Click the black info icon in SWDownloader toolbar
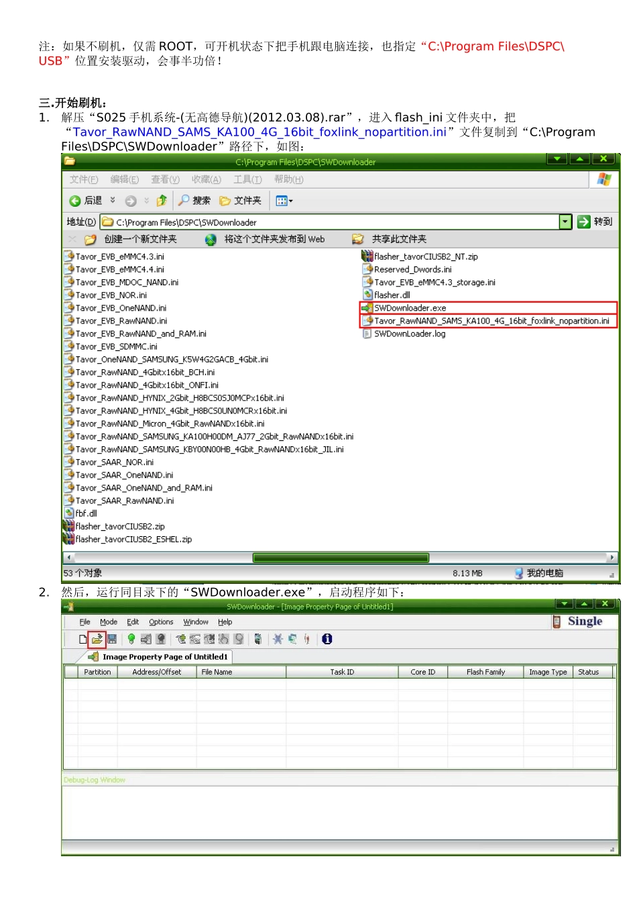Image resolution: width=637 pixels, height=902 pixels. (327, 639)
